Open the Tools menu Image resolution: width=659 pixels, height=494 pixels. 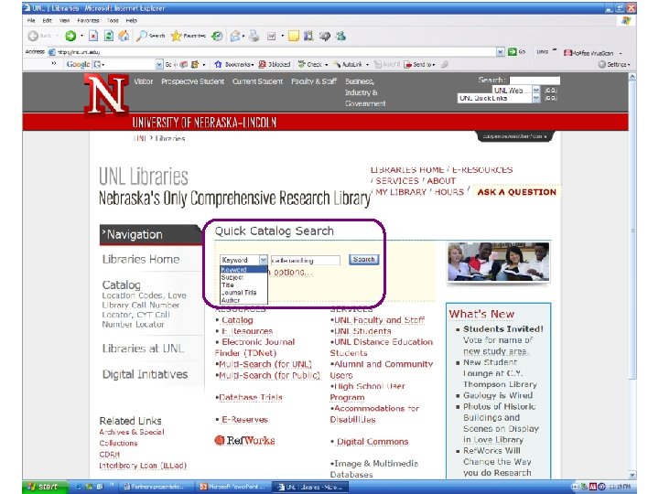(113, 20)
